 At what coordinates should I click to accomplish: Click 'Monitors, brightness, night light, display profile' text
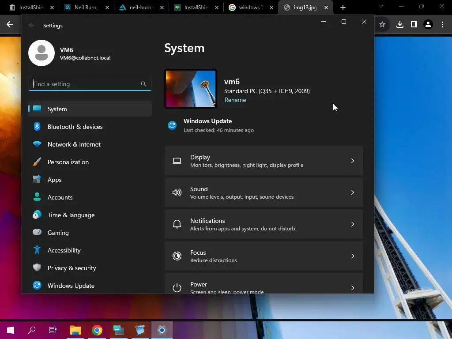coord(247,165)
